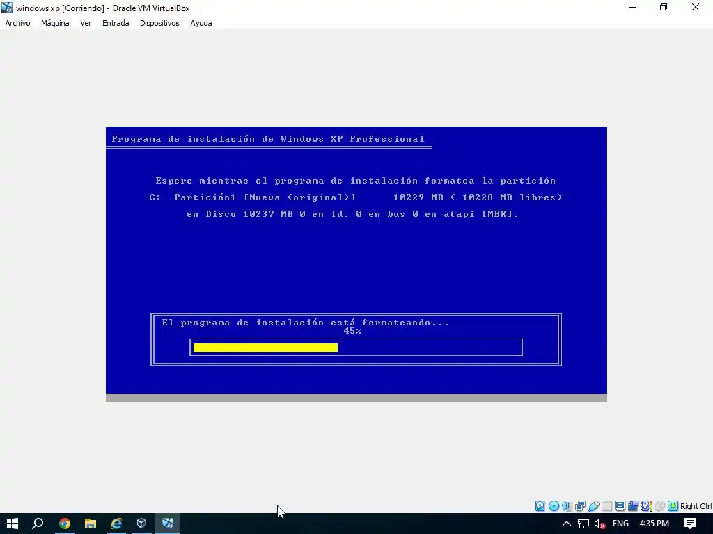Open the Windows Start menu
This screenshot has height=534, width=713.
click(13, 524)
